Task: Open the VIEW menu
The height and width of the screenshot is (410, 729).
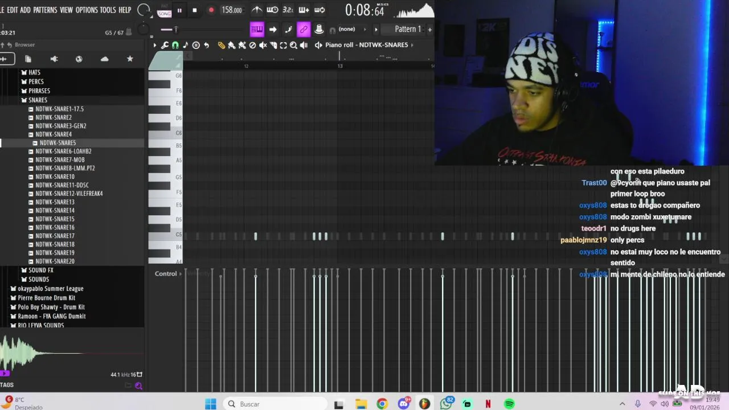Action: click(66, 10)
